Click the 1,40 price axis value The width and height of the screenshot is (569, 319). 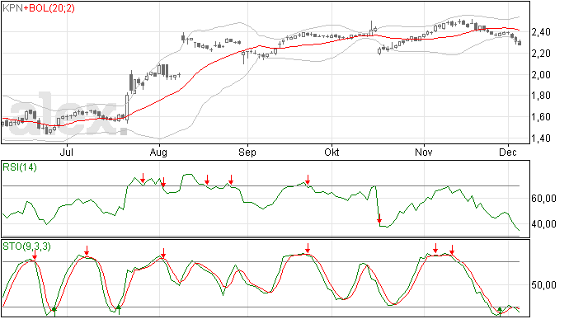[541, 138]
